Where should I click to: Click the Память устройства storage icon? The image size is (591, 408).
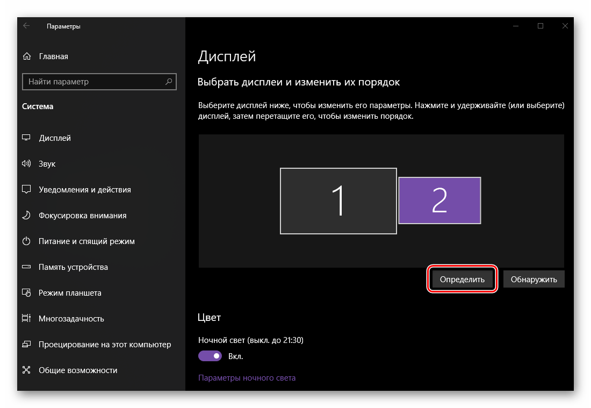pos(26,267)
